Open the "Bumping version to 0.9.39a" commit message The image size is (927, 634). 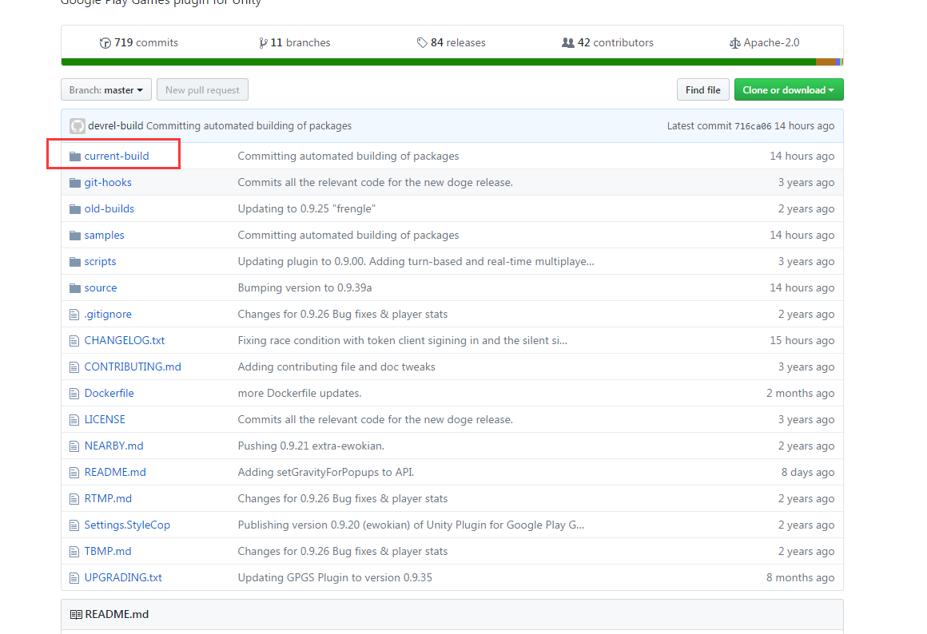(304, 288)
